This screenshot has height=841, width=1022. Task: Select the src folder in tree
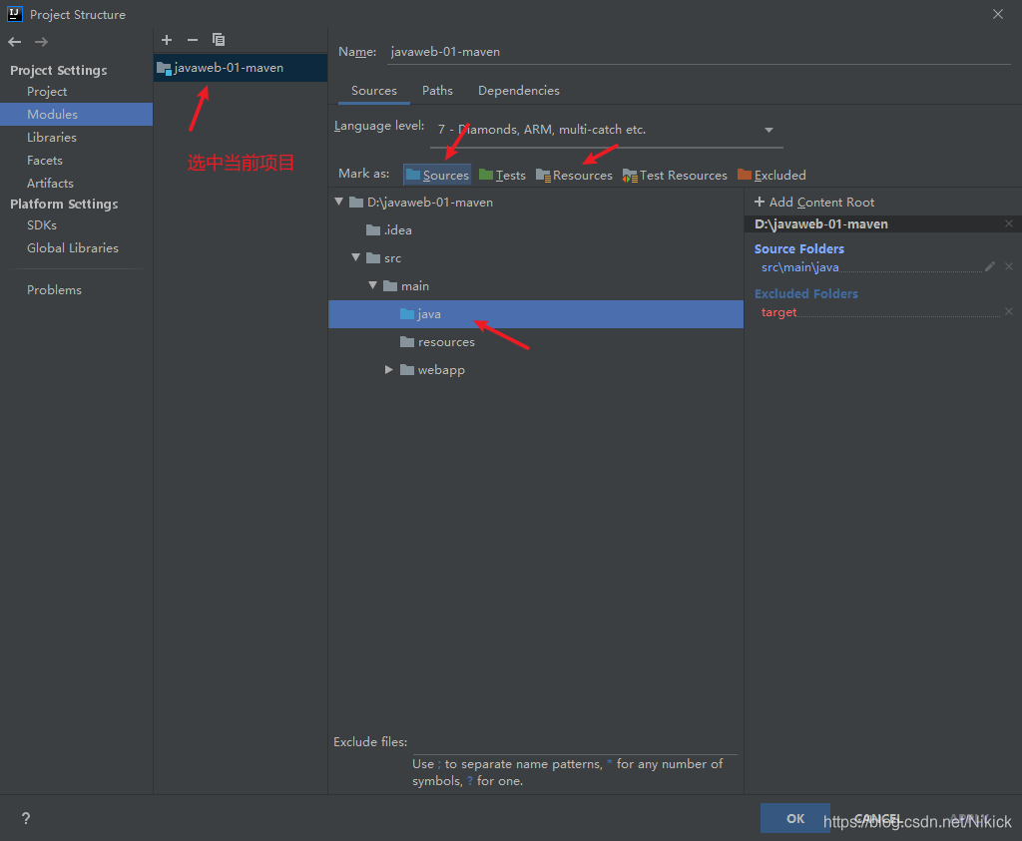click(384, 258)
